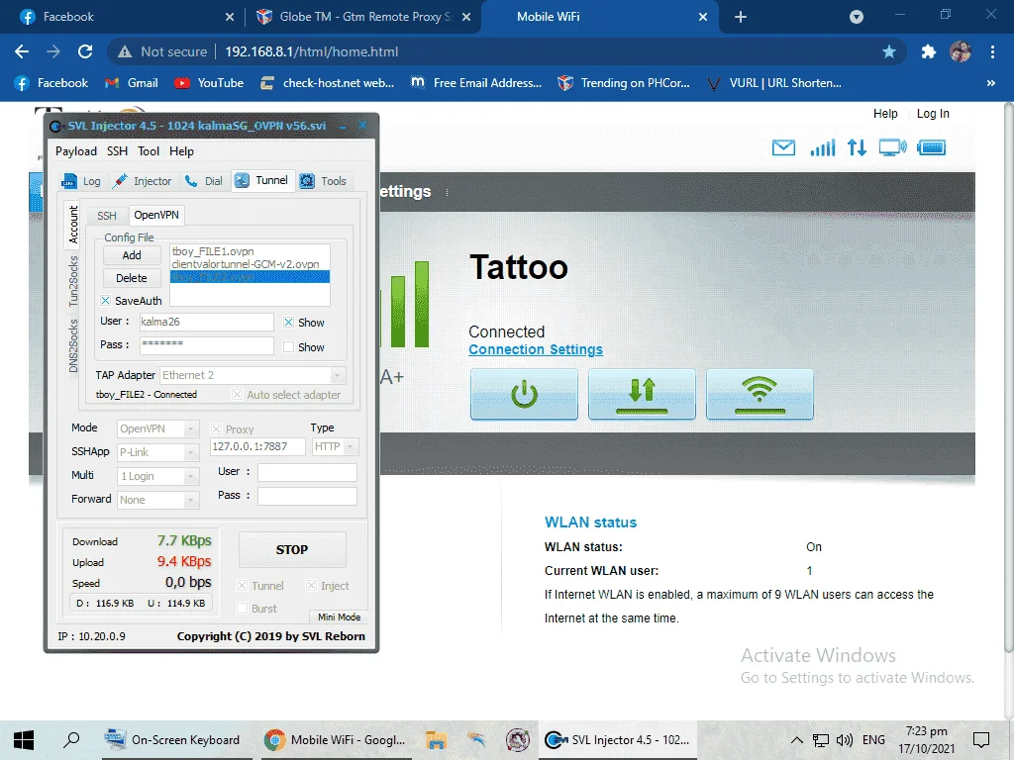Toggle SaveAuth checkbox

click(105, 301)
